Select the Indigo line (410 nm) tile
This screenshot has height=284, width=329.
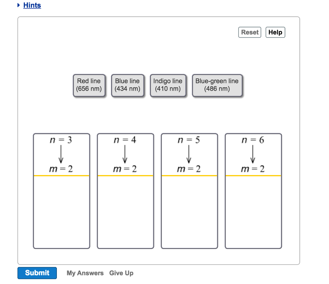tap(168, 85)
